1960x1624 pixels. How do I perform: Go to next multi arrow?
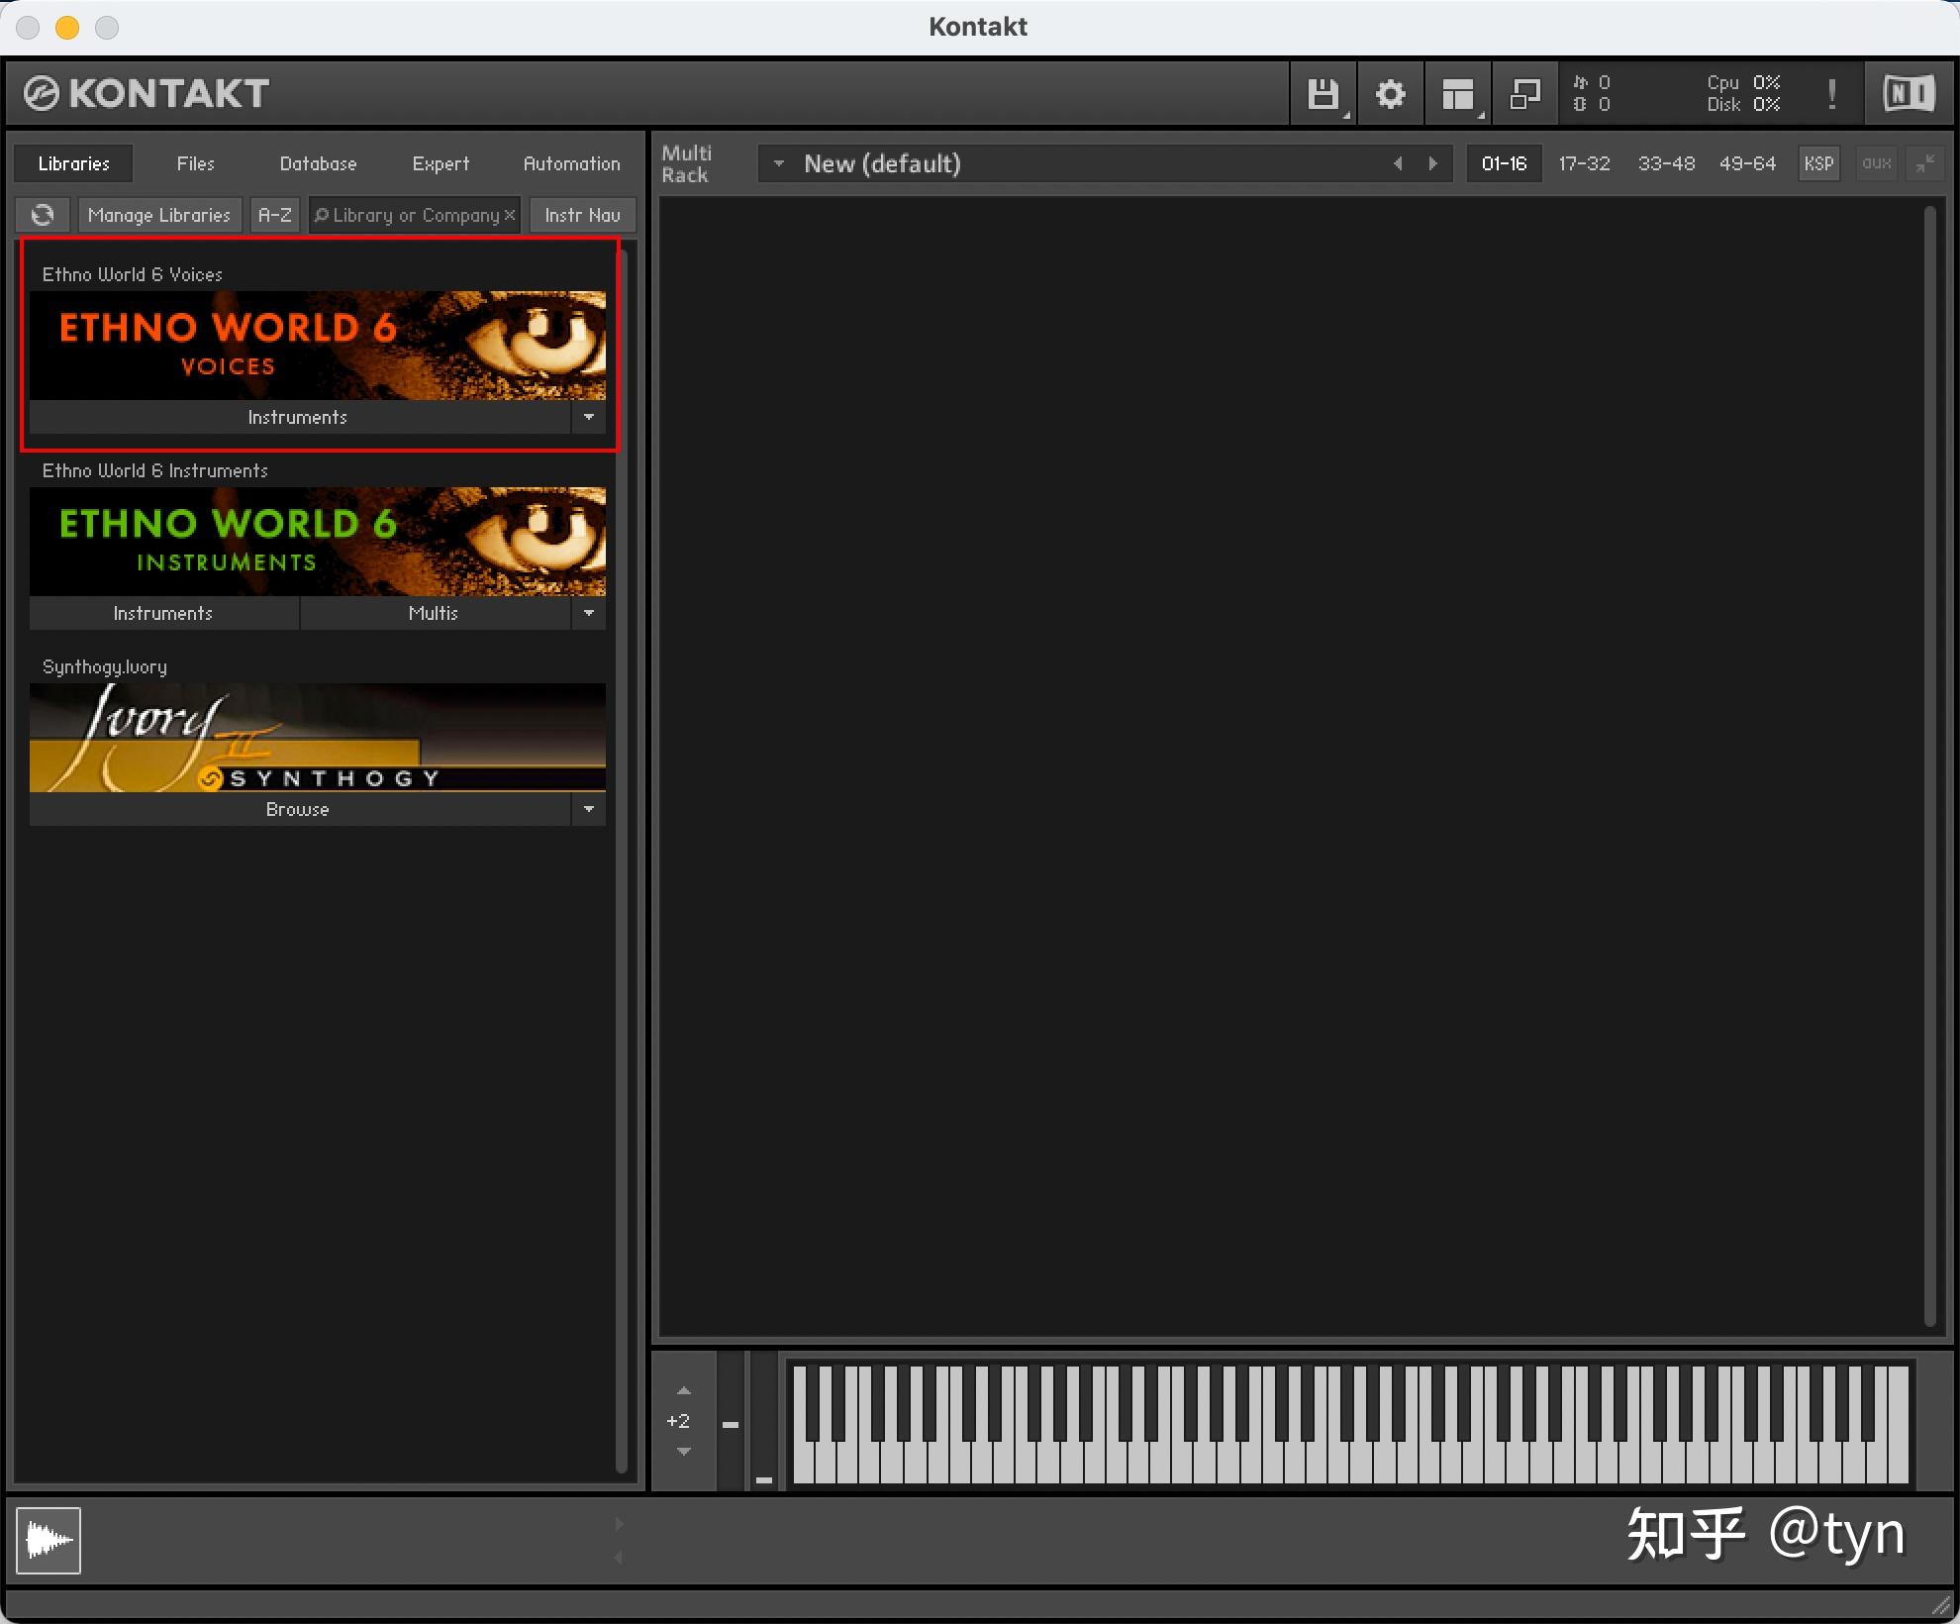pyautogui.click(x=1432, y=163)
